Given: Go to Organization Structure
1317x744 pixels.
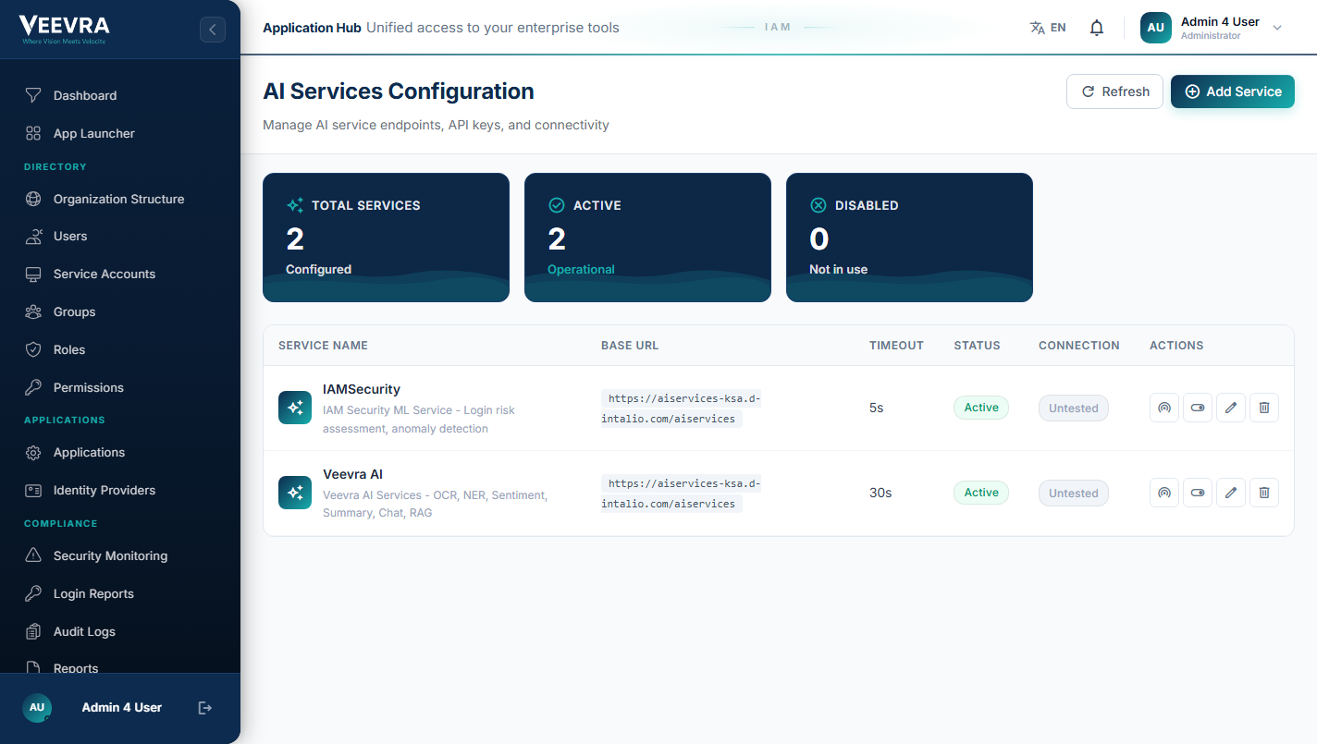Looking at the screenshot, I should 120,199.
